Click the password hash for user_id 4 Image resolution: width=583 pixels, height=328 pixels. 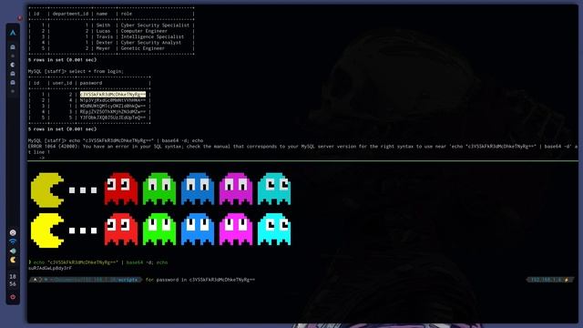[113, 100]
